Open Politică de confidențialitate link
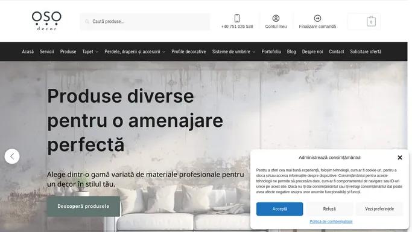Image resolution: width=412 pixels, height=232 pixels. (x=331, y=222)
